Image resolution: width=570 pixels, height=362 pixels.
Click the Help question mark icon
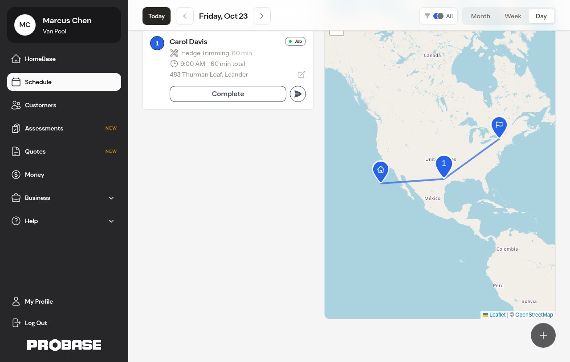(x=16, y=221)
